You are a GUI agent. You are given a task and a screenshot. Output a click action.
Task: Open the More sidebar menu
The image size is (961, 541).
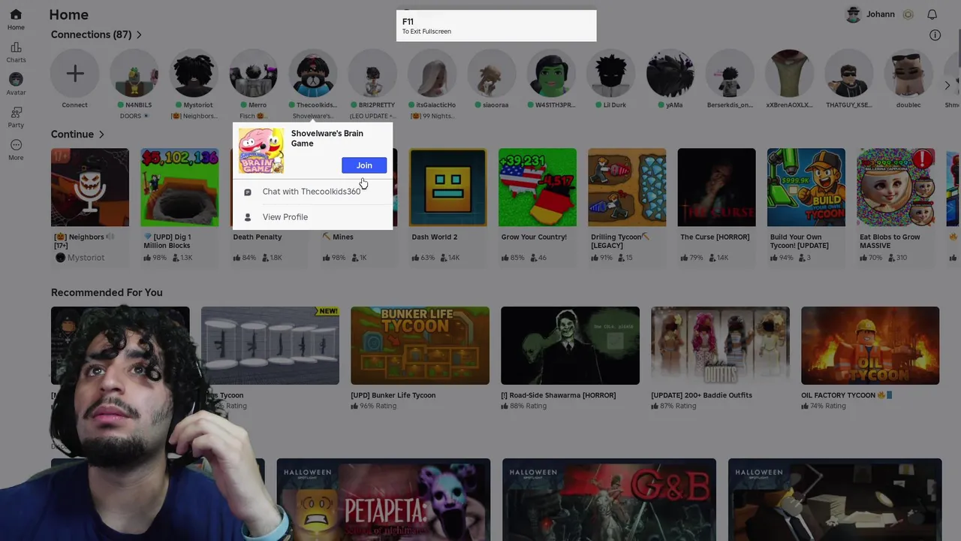pyautogui.click(x=16, y=145)
